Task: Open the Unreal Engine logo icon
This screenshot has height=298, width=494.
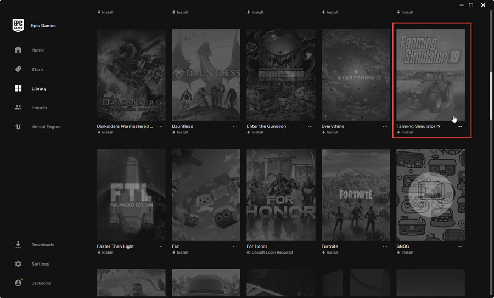Action: click(x=18, y=127)
